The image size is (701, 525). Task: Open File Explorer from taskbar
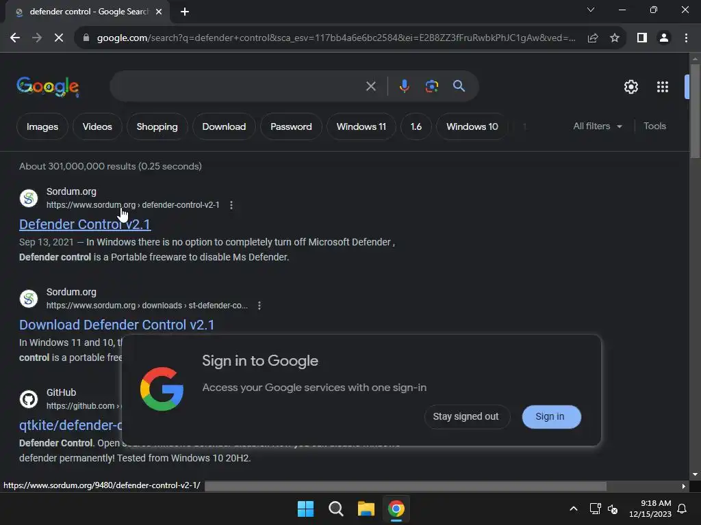coord(366,509)
